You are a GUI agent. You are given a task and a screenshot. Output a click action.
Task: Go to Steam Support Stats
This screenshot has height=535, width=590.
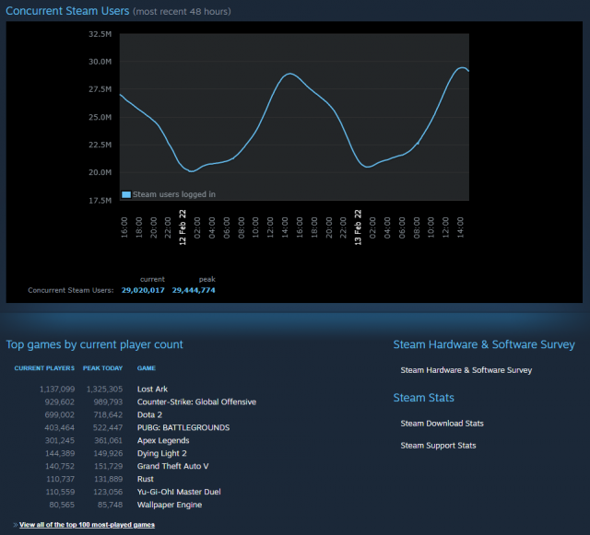pos(438,446)
